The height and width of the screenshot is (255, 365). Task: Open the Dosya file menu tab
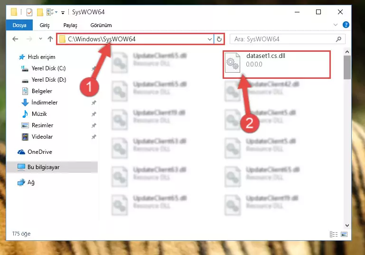19,25
